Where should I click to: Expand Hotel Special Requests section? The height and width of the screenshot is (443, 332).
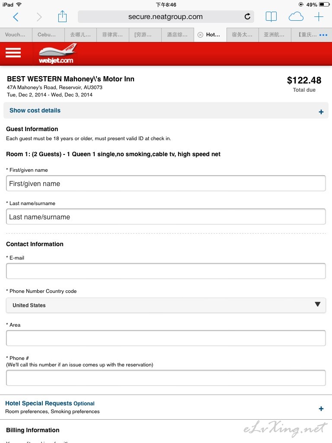click(x=166, y=407)
